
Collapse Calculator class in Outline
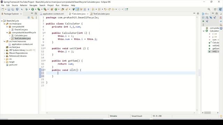(x=203, y=31)
